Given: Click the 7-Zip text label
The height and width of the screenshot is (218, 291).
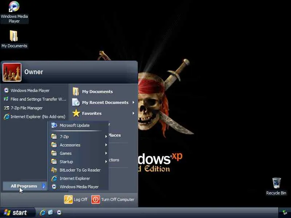Looking at the screenshot, I should point(64,137).
